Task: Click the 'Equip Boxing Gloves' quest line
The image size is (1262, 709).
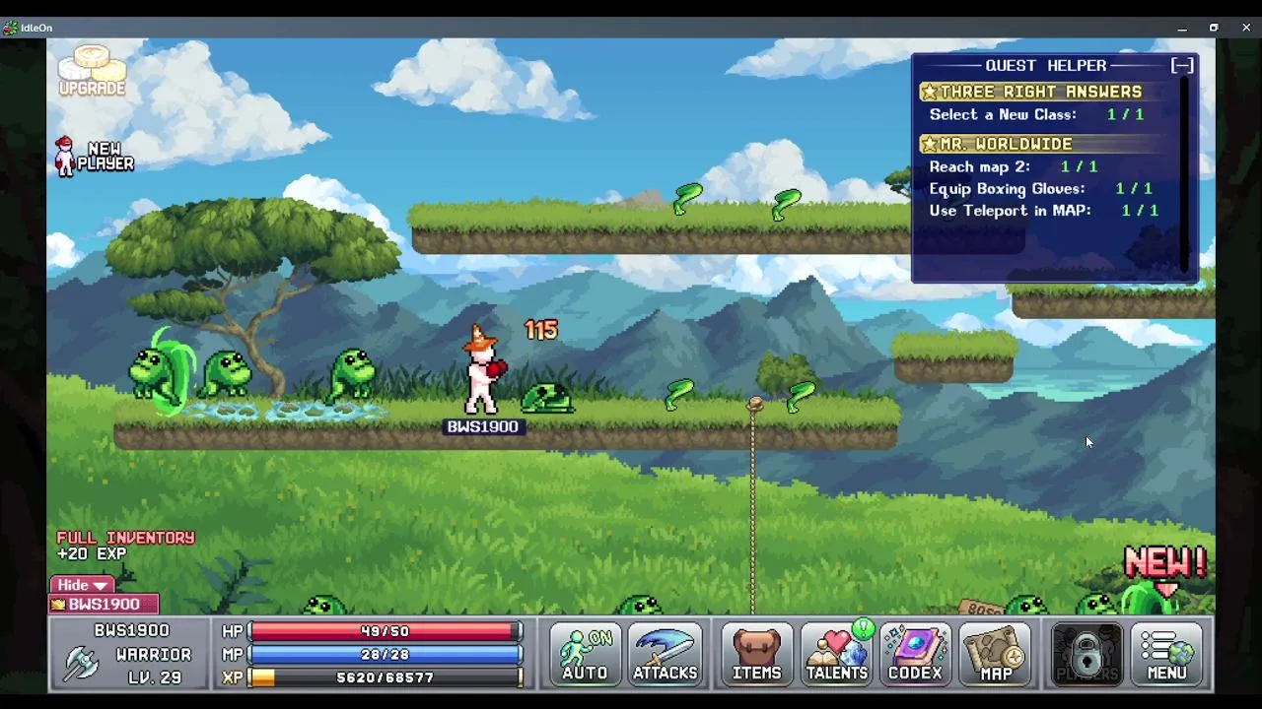Action: click(x=1040, y=188)
